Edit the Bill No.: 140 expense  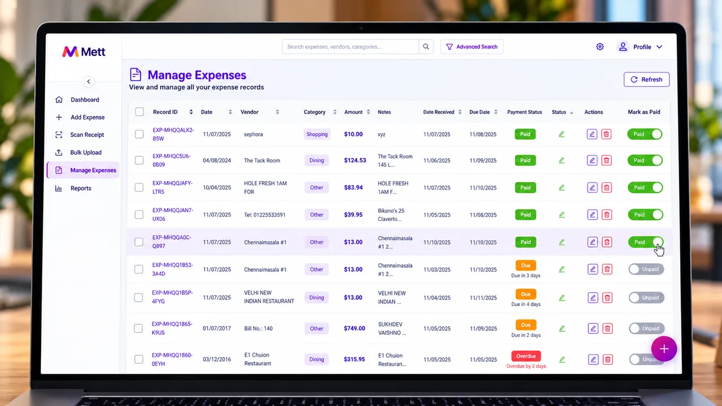pos(593,328)
